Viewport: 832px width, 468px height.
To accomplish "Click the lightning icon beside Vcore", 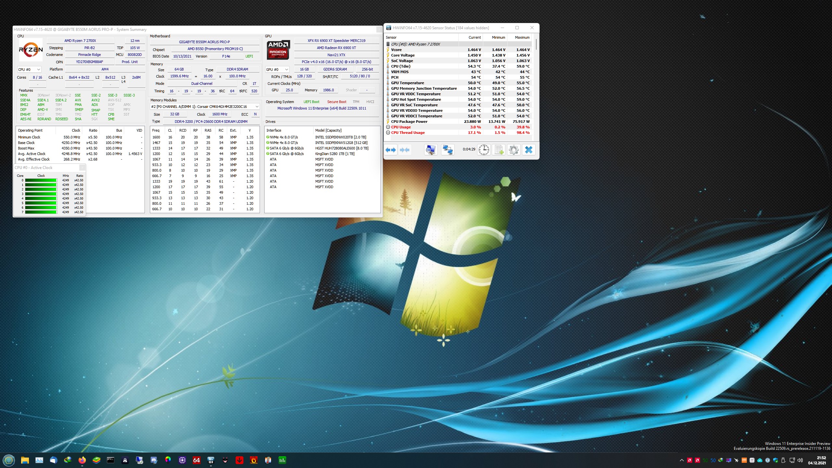I will (388, 49).
